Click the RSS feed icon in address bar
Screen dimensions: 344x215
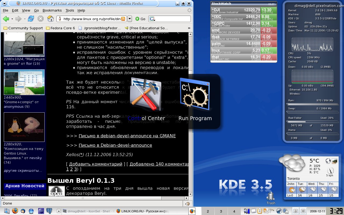(123, 19)
